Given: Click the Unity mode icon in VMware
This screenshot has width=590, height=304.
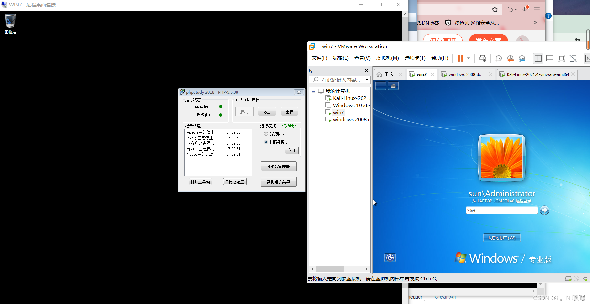Looking at the screenshot, I should [573, 58].
